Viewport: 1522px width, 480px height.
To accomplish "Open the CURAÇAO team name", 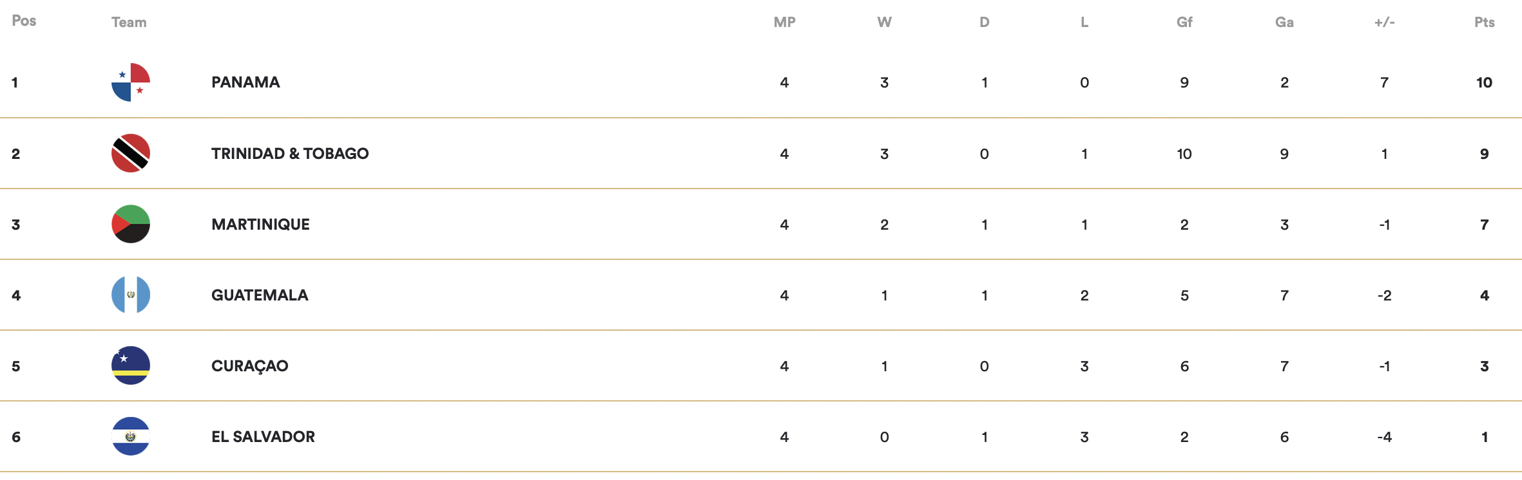I will coord(249,366).
